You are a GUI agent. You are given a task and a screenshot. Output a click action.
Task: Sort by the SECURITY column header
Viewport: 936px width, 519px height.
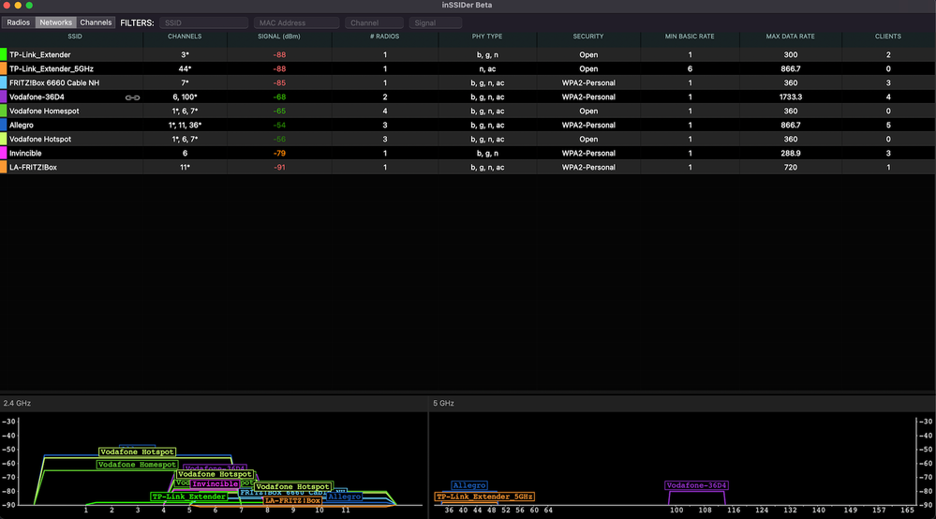(x=588, y=37)
